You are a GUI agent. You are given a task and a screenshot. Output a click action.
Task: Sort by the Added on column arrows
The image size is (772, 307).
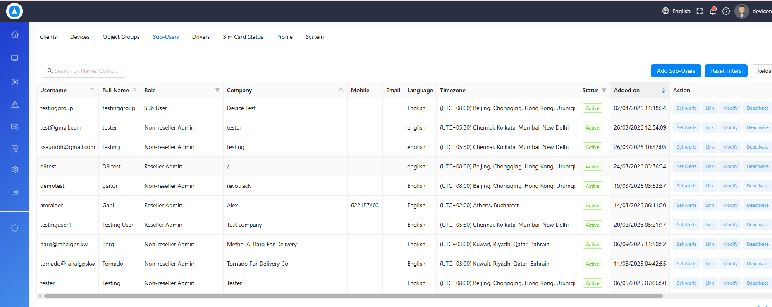664,90
